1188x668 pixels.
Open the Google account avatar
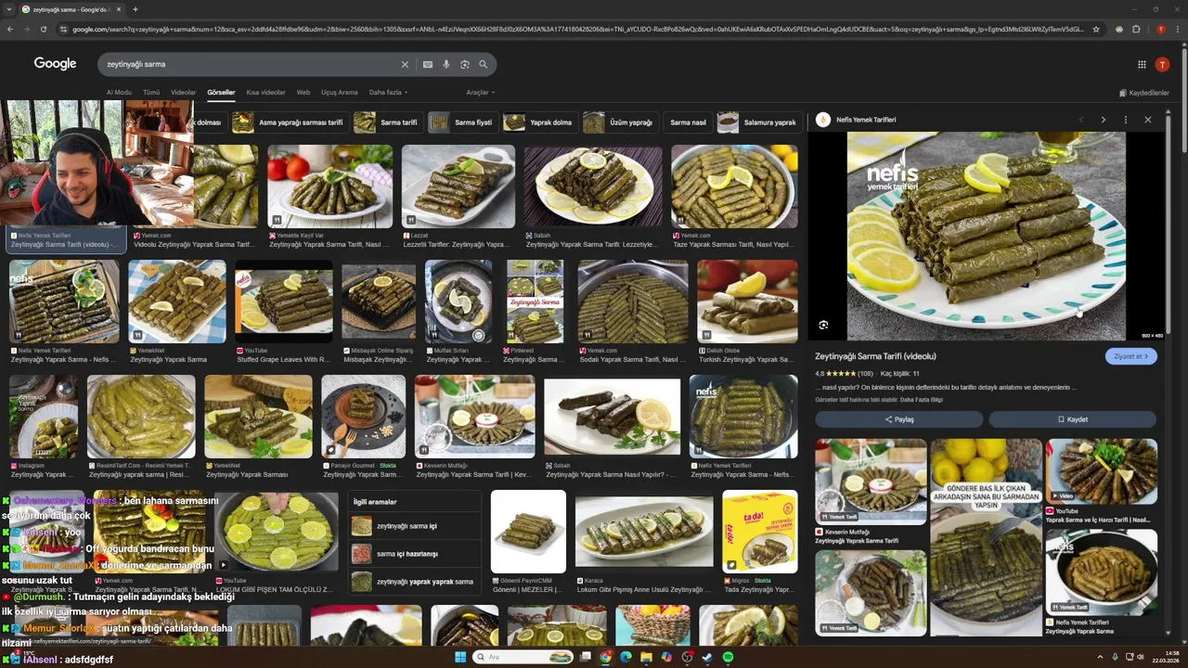click(1162, 64)
